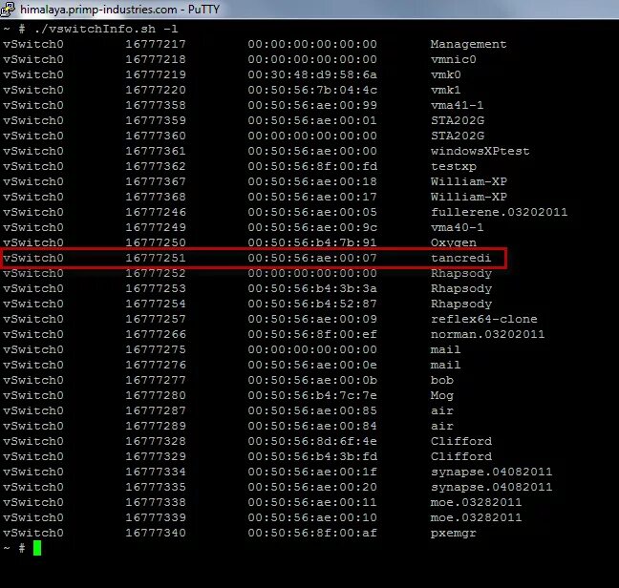Click MAC address 00:50:56:7b:04:4c
The image size is (619, 588).
click(312, 90)
